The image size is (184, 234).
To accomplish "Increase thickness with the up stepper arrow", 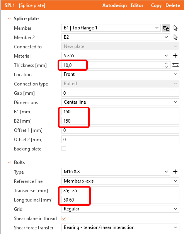I will coord(166,63).
